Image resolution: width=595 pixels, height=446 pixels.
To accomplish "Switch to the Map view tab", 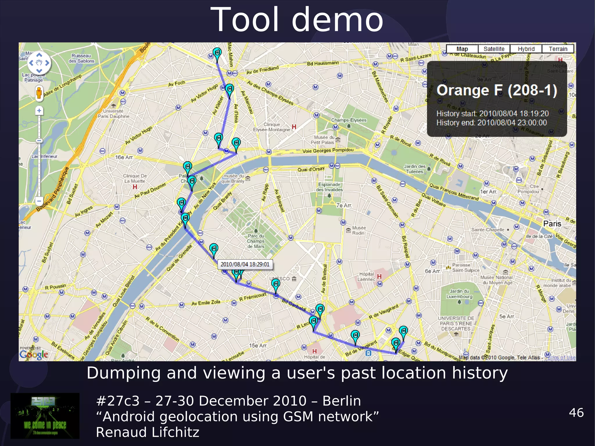I will [x=462, y=49].
